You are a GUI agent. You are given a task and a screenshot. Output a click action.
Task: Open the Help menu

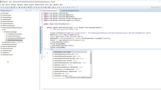coord(61,4)
